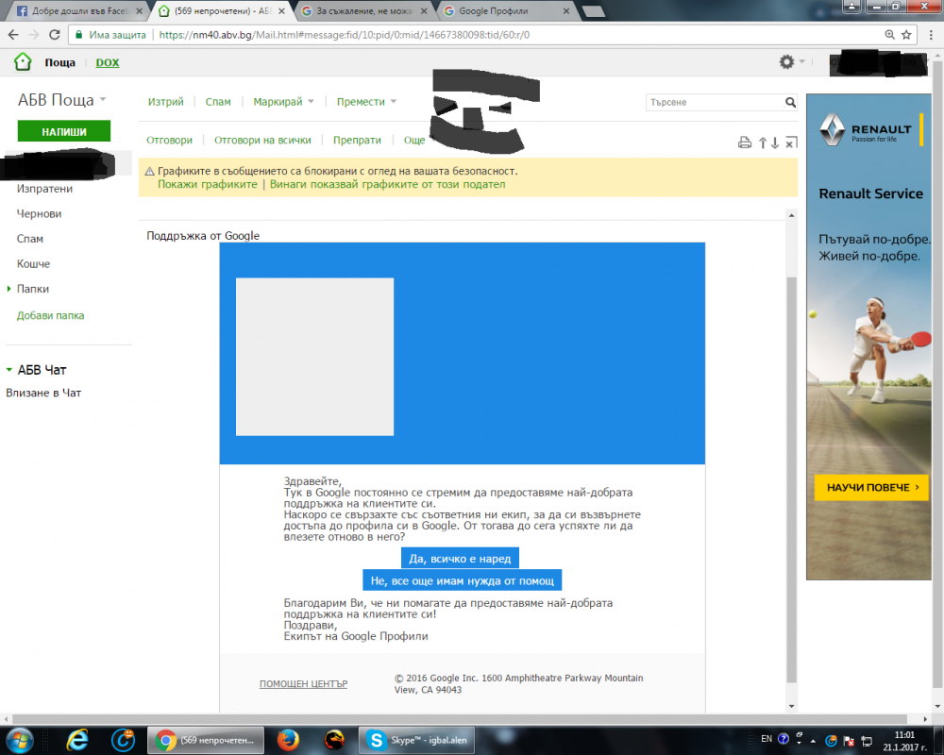
Task: Bookmark page with the star icon
Action: click(x=906, y=35)
